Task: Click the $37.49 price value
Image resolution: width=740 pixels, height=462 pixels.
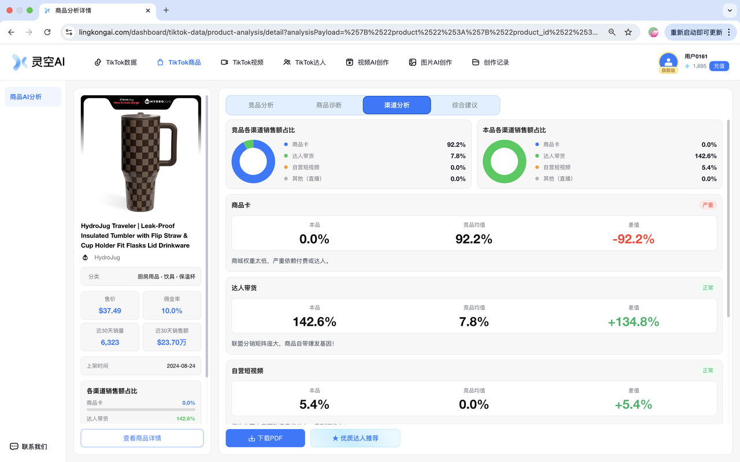Action: click(x=110, y=311)
